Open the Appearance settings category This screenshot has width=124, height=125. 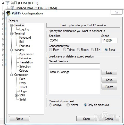[27, 54]
